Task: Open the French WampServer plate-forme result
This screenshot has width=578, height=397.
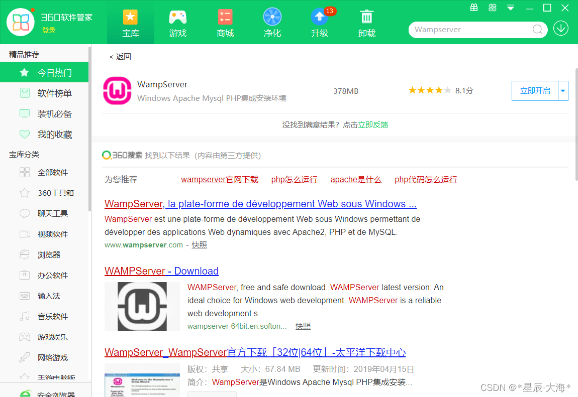Action: click(x=261, y=204)
